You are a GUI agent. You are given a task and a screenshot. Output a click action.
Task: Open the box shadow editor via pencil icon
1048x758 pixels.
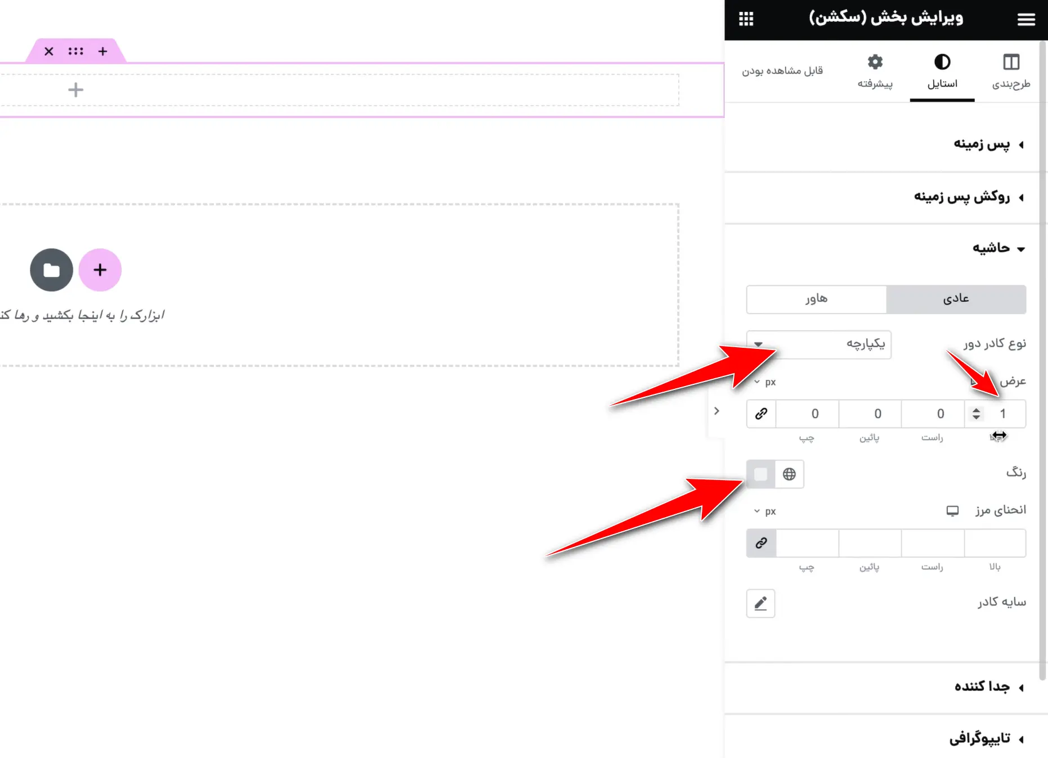761,603
